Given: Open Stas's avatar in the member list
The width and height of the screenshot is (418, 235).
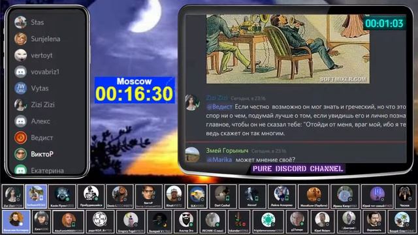Looking at the screenshot, I should tap(20, 22).
